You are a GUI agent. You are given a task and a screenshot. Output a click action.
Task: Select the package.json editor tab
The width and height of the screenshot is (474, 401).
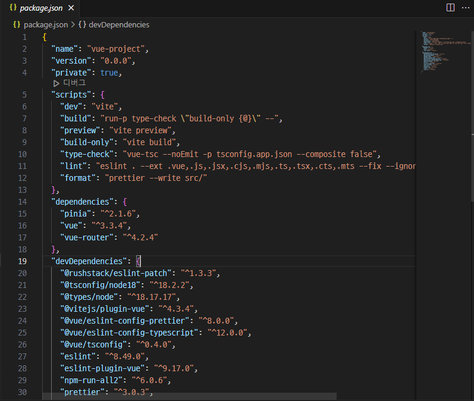click(x=42, y=8)
